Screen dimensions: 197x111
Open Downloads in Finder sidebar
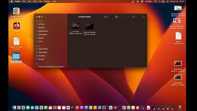click(43, 35)
